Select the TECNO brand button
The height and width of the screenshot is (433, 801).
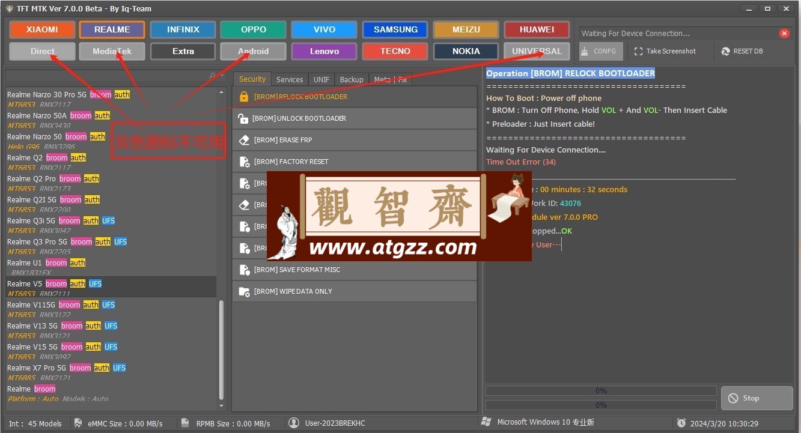395,51
